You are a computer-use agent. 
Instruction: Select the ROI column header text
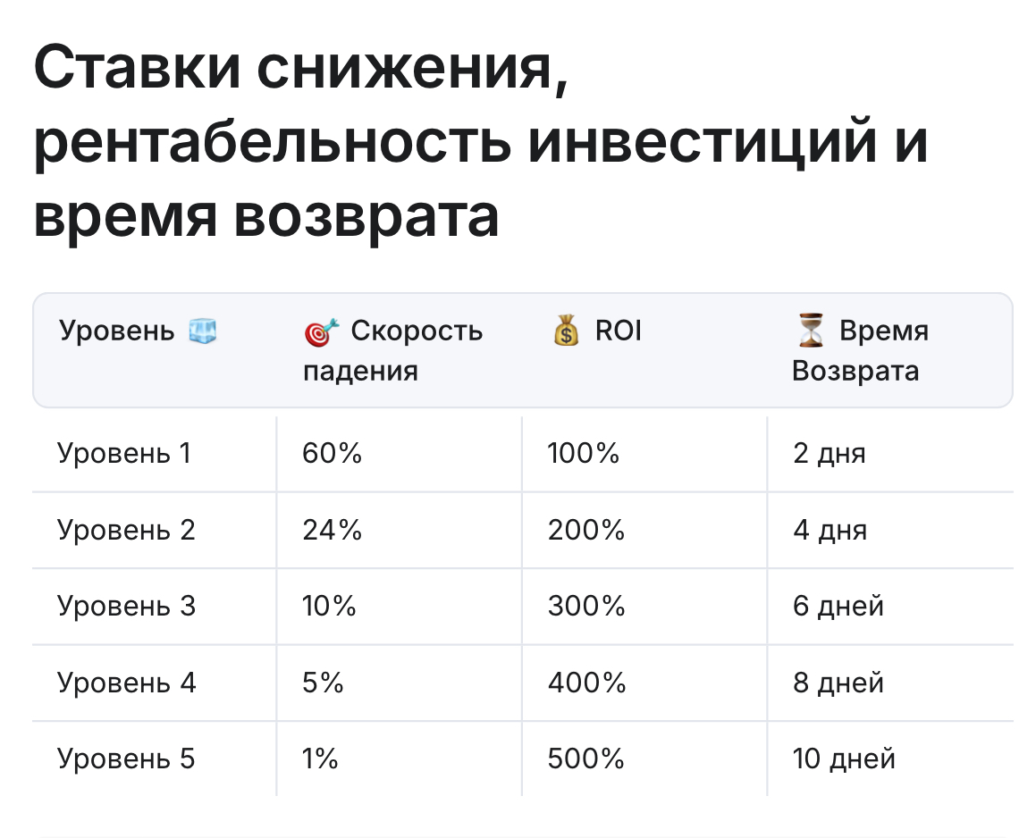click(x=618, y=331)
